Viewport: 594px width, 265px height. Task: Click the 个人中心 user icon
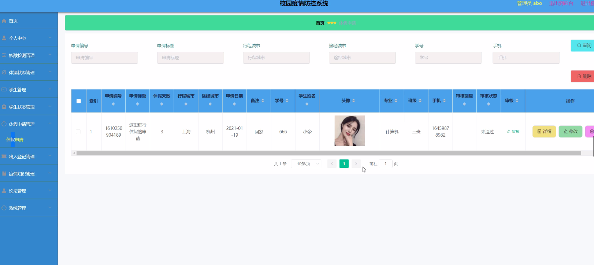4,38
